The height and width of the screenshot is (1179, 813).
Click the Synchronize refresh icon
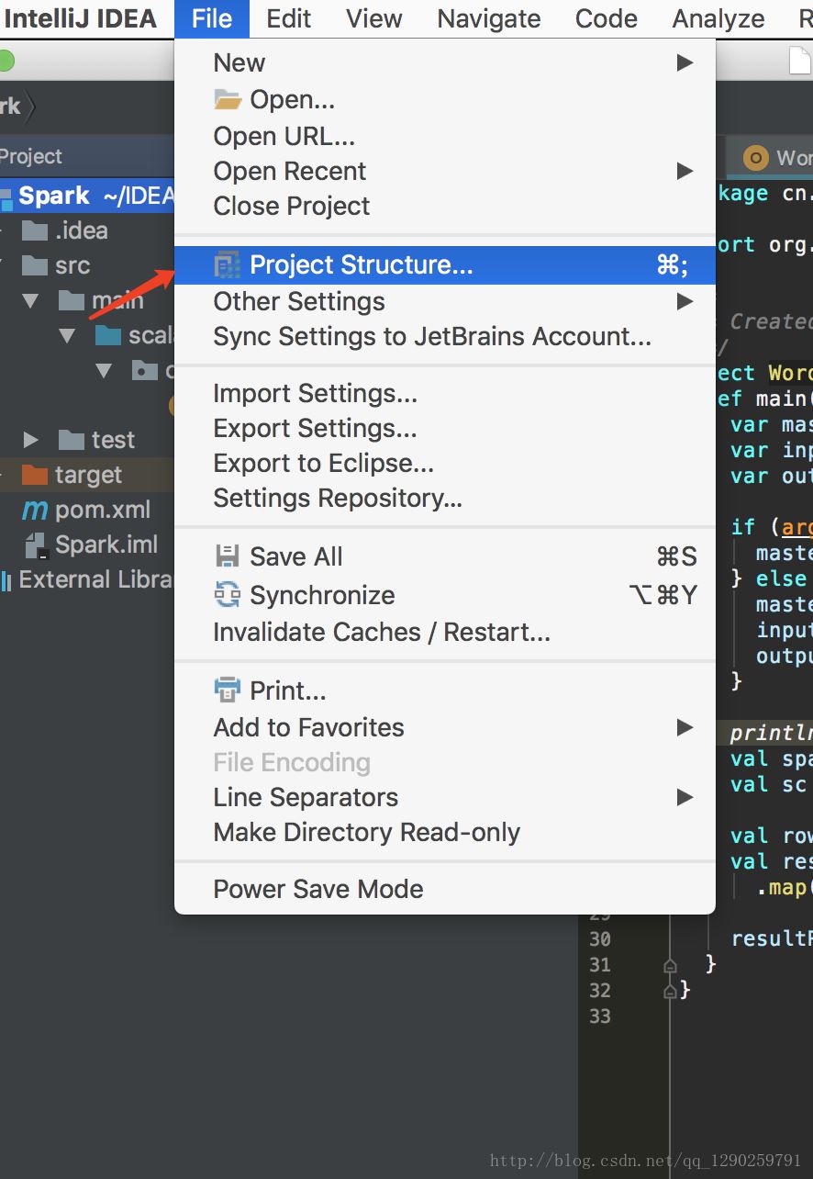pos(227,595)
